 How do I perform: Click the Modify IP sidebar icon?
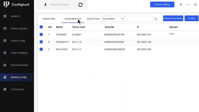coord(5,16)
